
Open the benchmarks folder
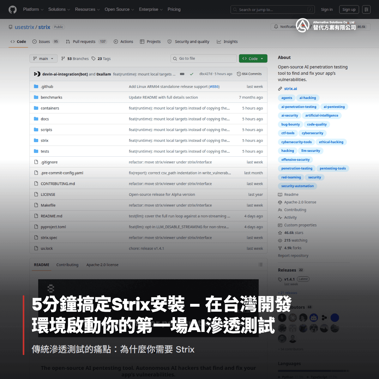(51, 97)
